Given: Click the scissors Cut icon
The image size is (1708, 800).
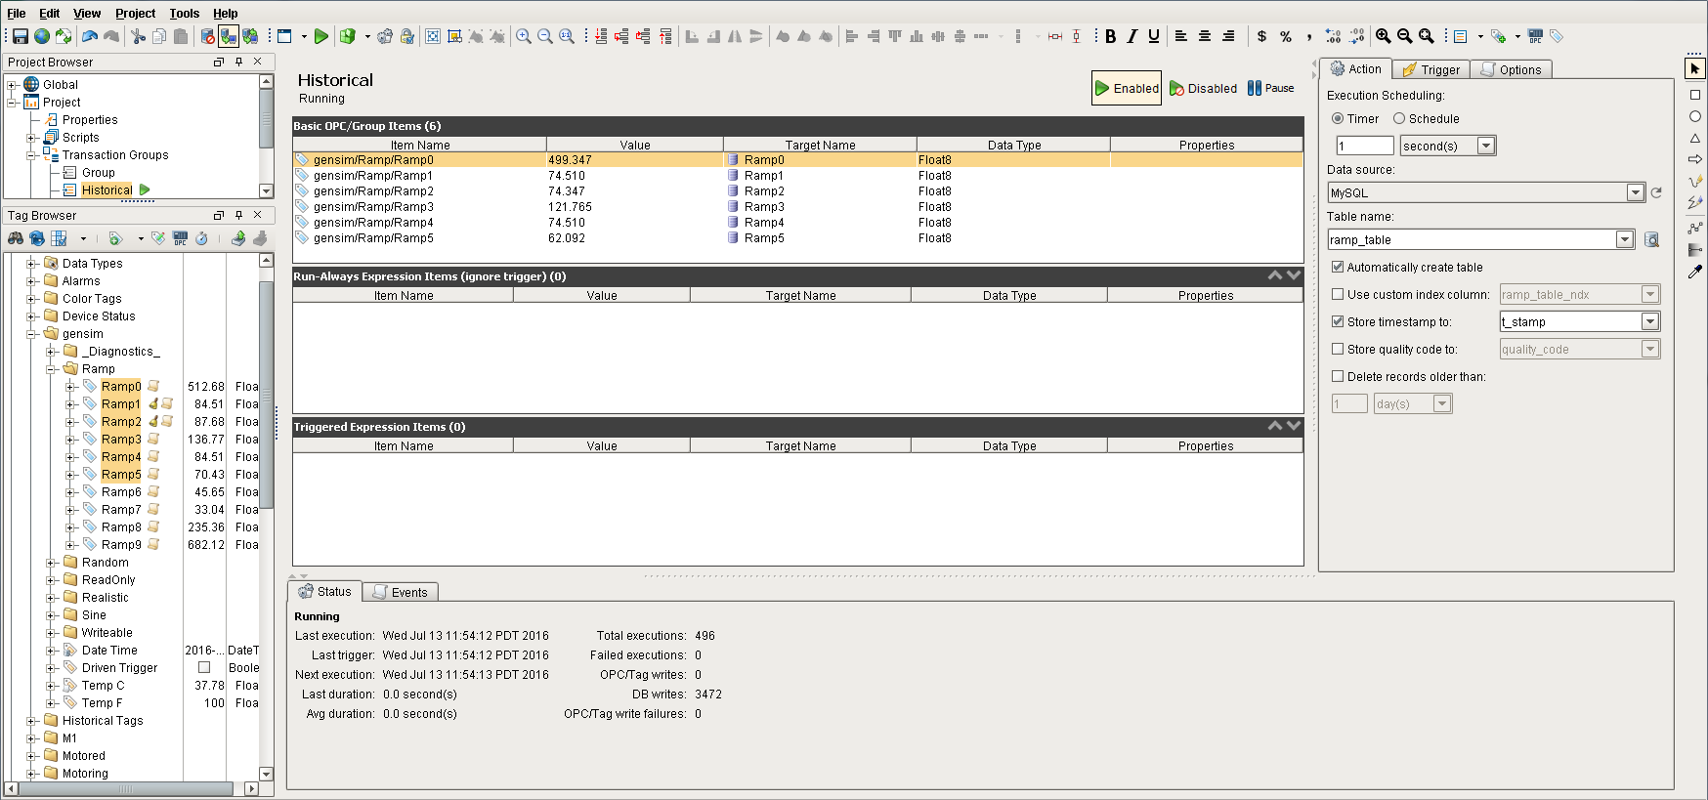Looking at the screenshot, I should click(138, 36).
